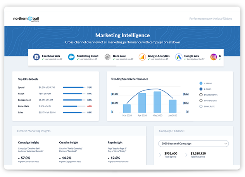Screen dimensions: 245x177
Task: Open the Creative Insight heading
Action: pyautogui.click(x=69, y=142)
